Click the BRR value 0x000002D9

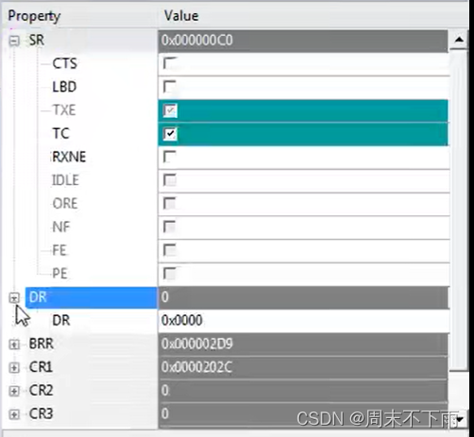(197, 344)
